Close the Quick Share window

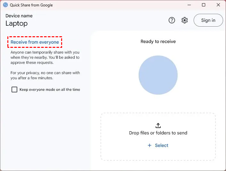(x=218, y=5)
